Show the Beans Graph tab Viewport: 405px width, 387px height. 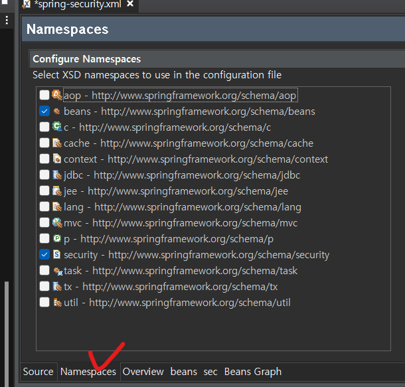pos(253,372)
